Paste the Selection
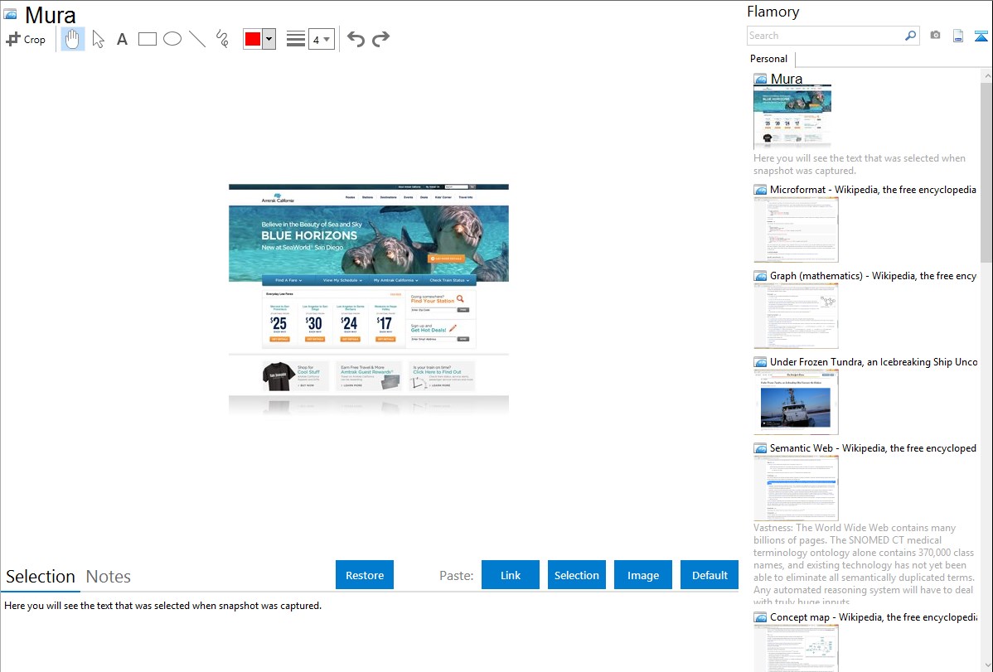The height and width of the screenshot is (672, 993). click(x=577, y=575)
